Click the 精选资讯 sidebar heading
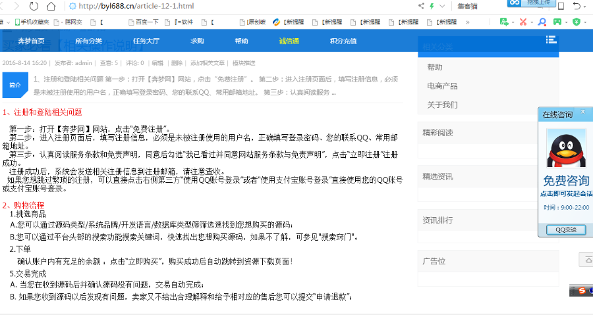593x315 pixels. [x=438, y=176]
